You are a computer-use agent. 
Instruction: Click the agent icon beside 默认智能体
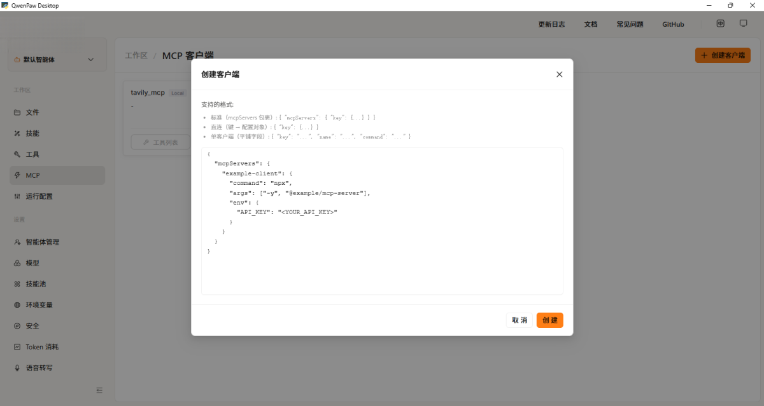click(17, 60)
